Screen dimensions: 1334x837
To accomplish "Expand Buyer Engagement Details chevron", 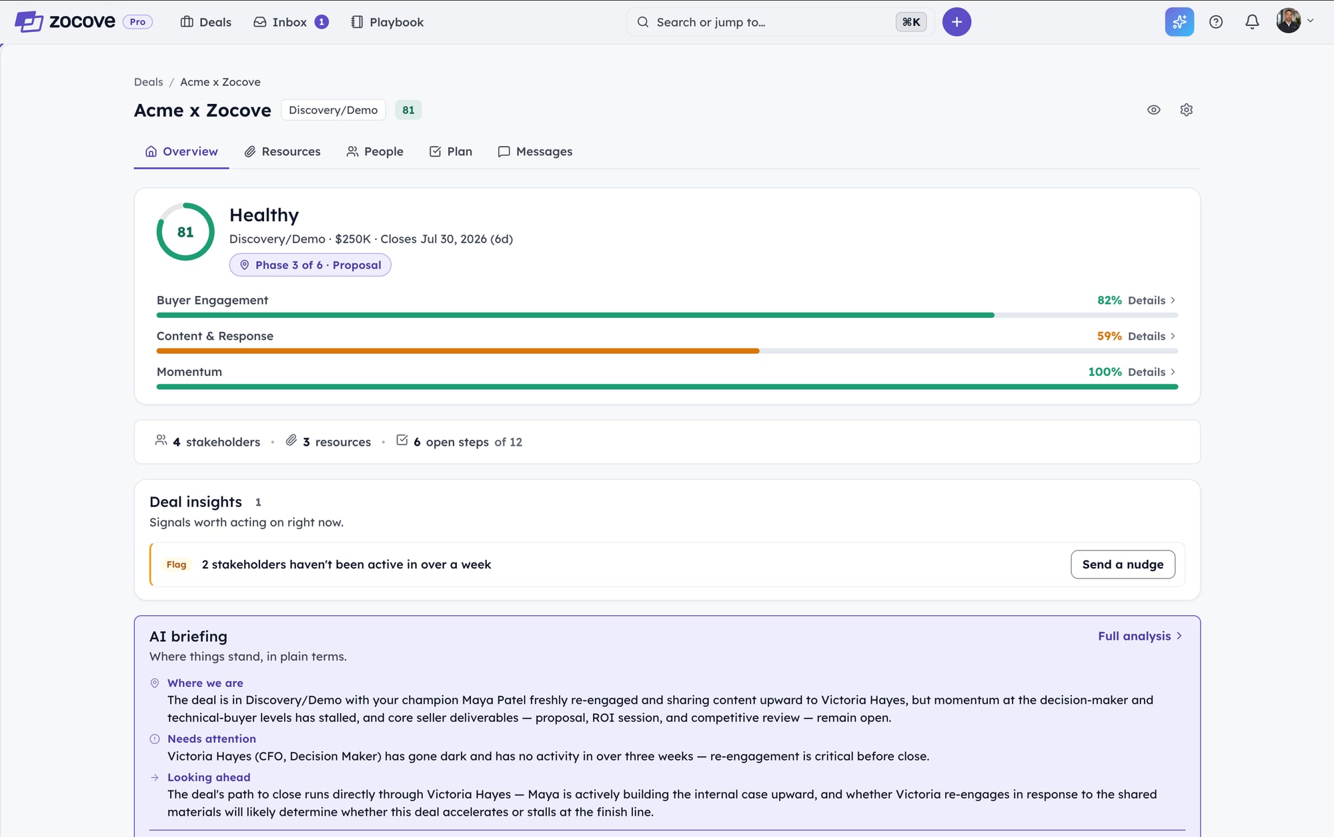I will [x=1173, y=301].
